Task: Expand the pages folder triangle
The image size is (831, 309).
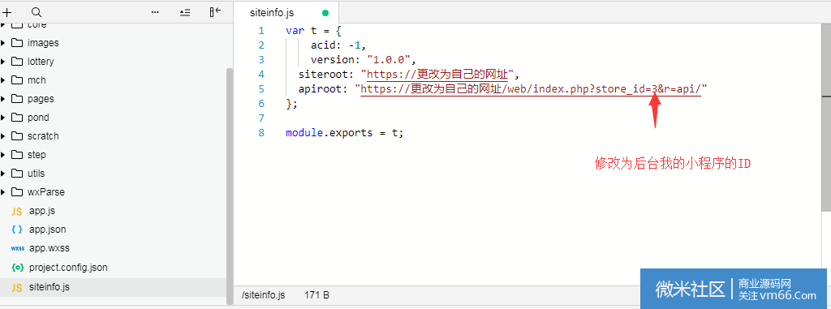Action: pos(3,99)
